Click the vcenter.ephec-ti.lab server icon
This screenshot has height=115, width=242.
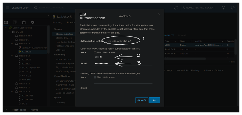pos(10,28)
